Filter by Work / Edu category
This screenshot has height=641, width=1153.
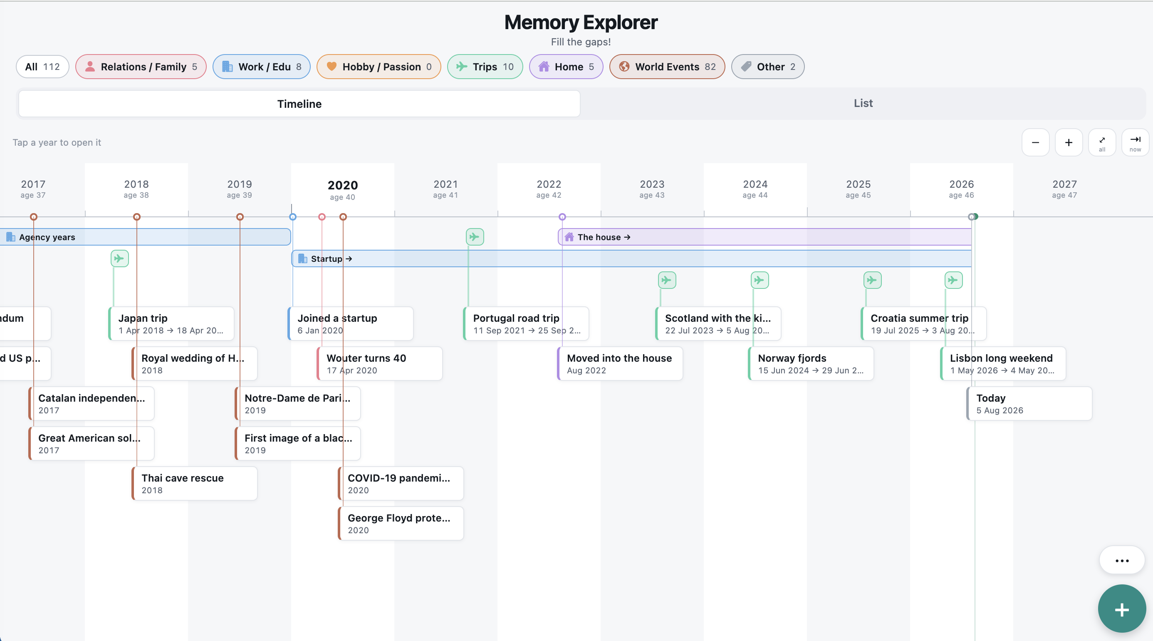point(261,67)
